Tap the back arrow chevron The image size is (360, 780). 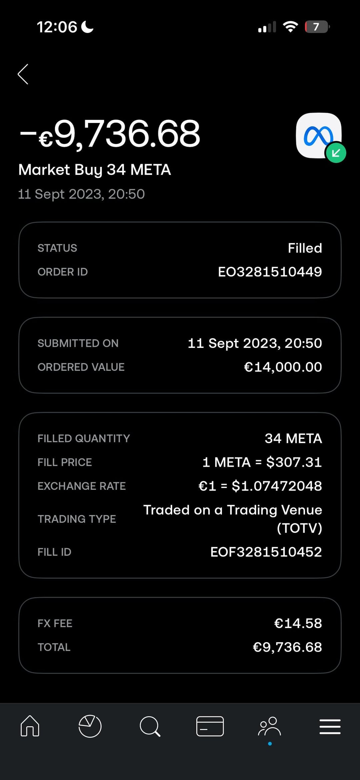click(x=23, y=74)
